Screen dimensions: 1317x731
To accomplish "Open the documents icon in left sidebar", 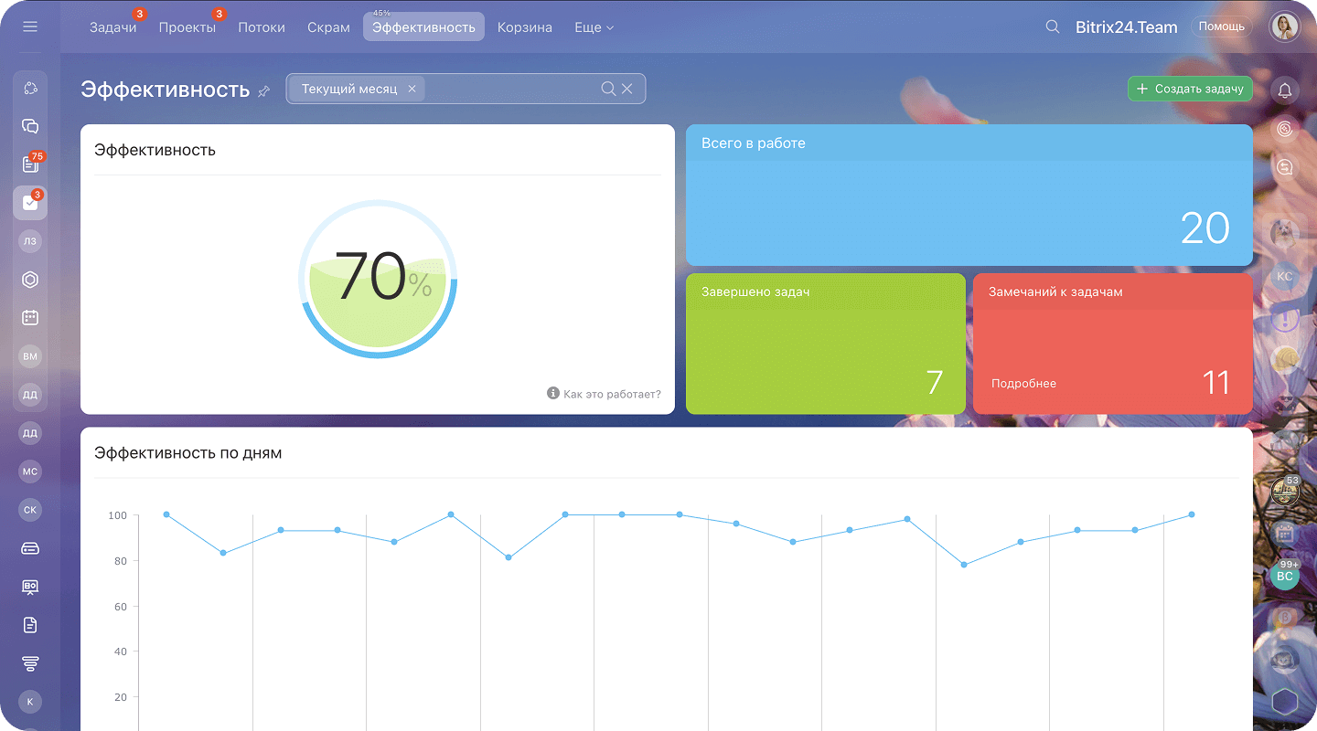I will [x=30, y=625].
